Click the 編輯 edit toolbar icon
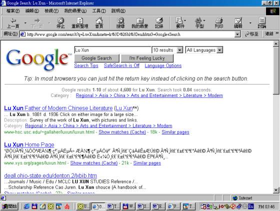 click(238, 23)
